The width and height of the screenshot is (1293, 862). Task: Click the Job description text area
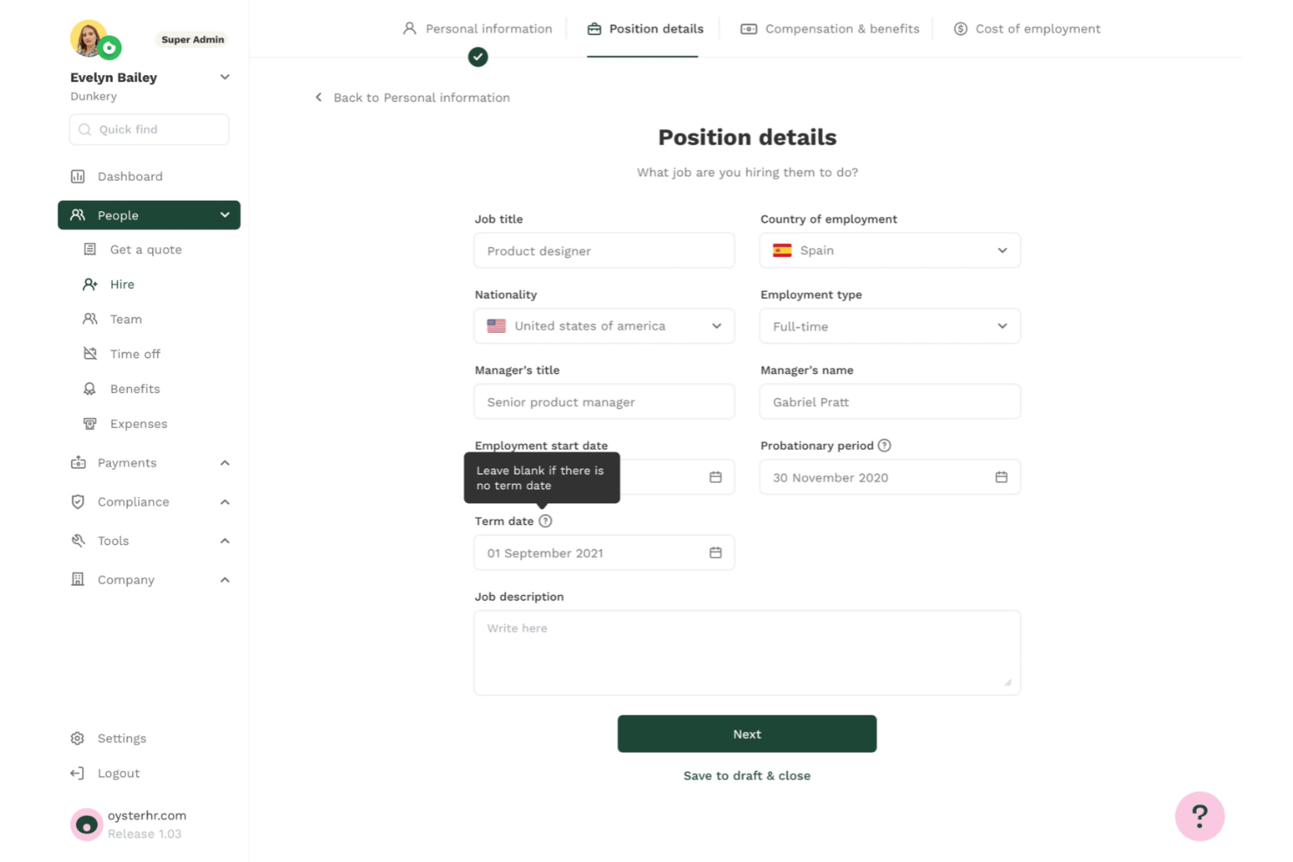(747, 653)
